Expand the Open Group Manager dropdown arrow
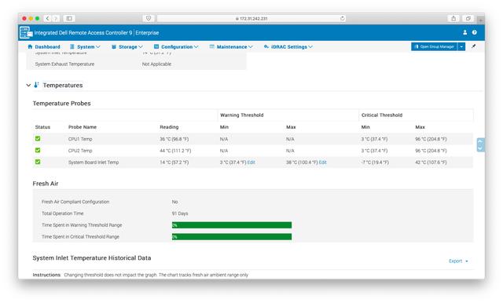Screen dimensions: 503x303 pyautogui.click(x=461, y=47)
